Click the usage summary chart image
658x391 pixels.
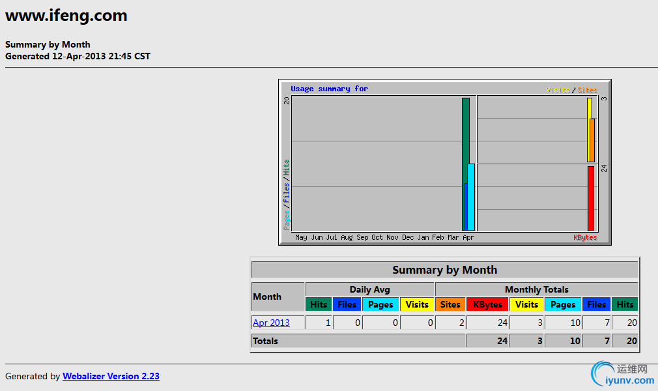point(445,162)
